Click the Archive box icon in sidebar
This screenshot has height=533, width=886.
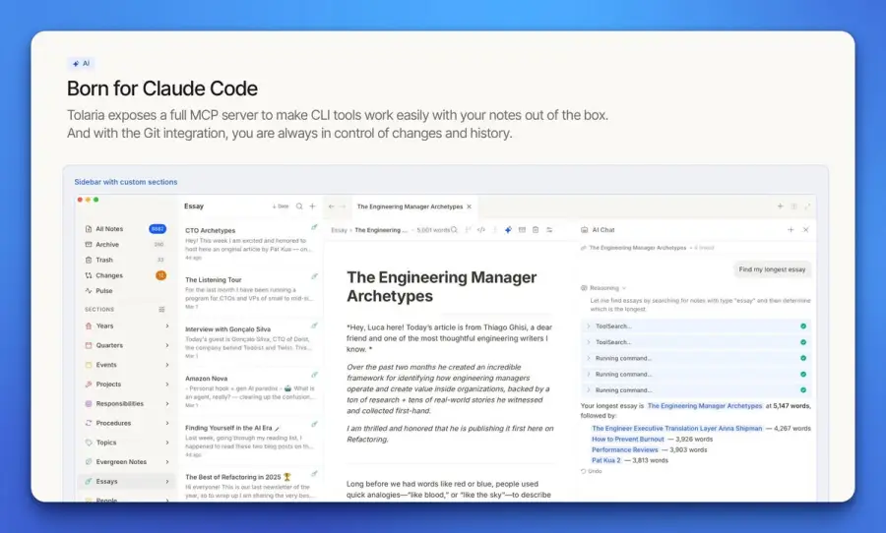point(89,245)
